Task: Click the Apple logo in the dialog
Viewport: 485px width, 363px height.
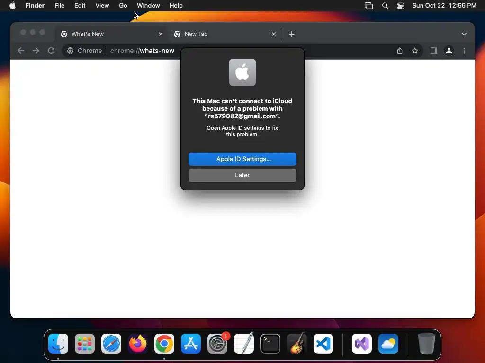Action: click(242, 72)
